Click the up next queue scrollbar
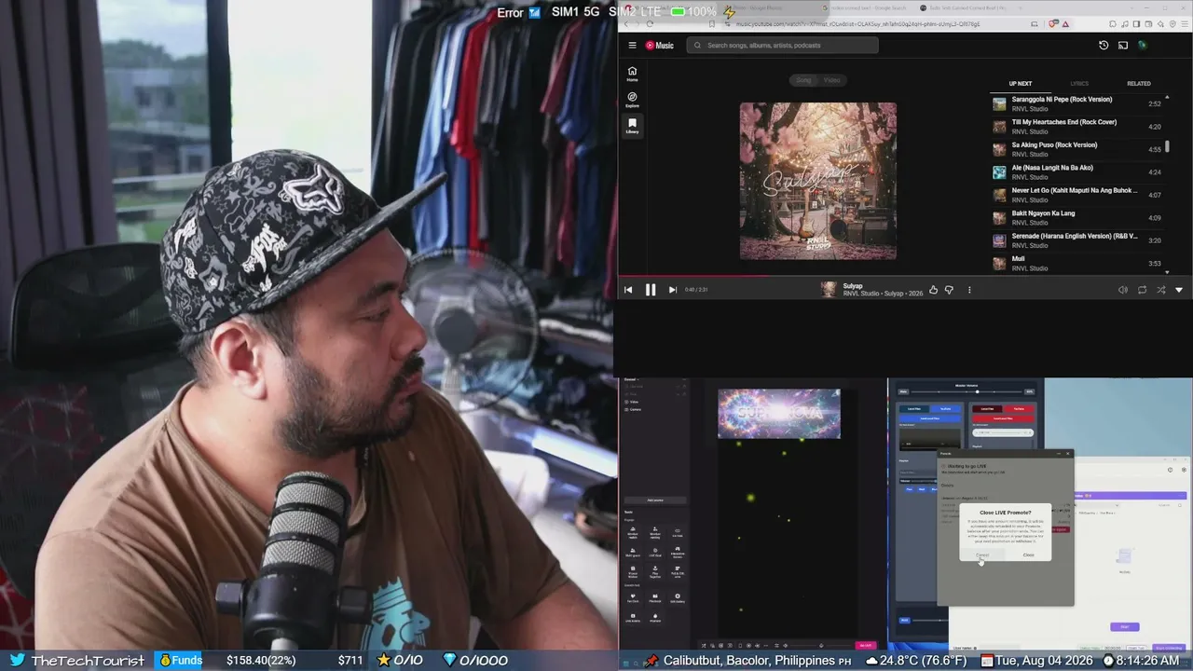The image size is (1193, 671). click(x=1167, y=146)
